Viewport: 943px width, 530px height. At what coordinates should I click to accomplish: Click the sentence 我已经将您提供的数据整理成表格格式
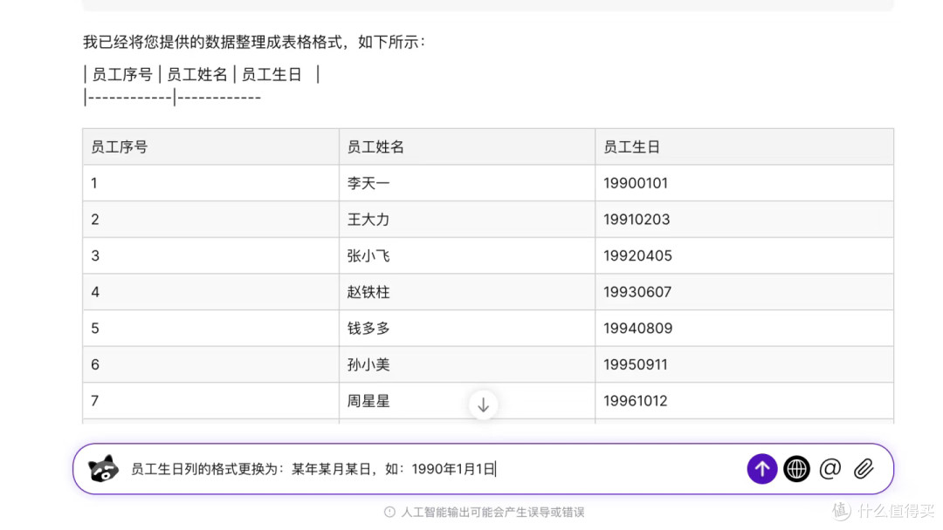(x=213, y=42)
